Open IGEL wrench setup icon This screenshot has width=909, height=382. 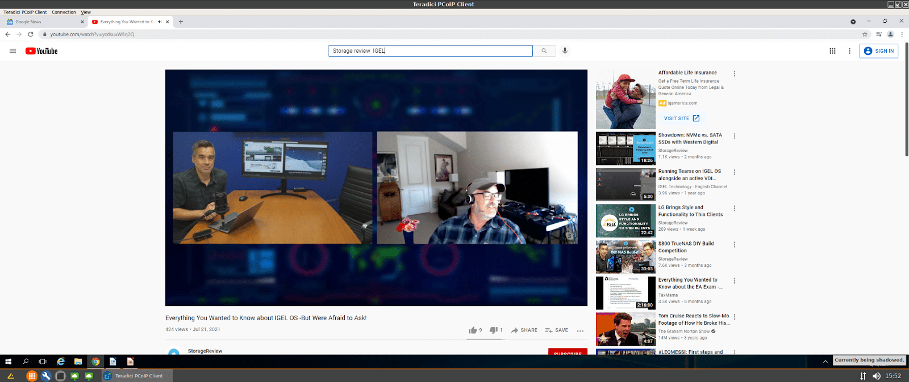pos(46,376)
